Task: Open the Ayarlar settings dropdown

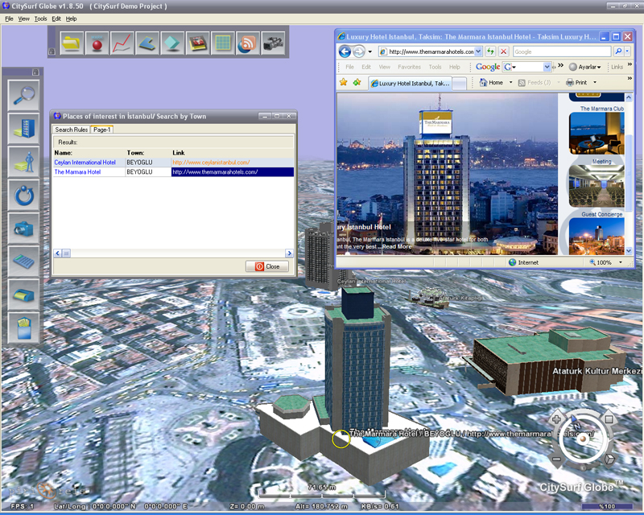Action: click(586, 67)
